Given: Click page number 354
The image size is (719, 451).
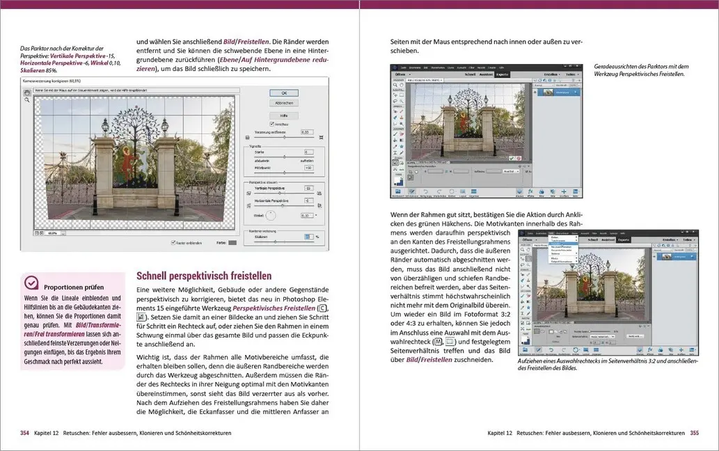Looking at the screenshot, I should click(25, 433).
